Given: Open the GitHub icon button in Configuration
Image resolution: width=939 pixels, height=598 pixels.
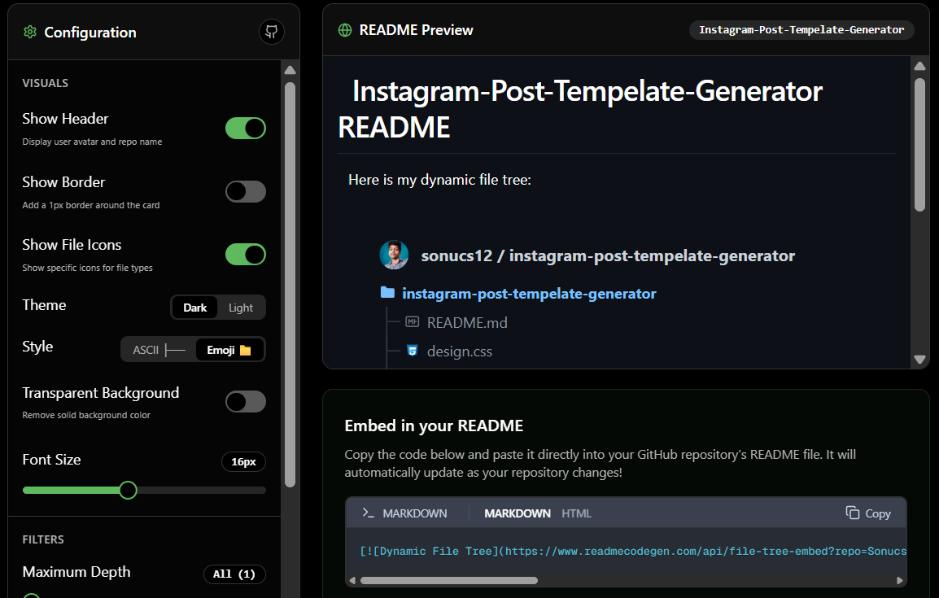Looking at the screenshot, I should click(271, 32).
